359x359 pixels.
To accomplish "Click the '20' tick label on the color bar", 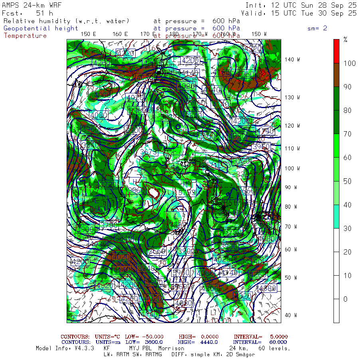I will pos(347,252).
